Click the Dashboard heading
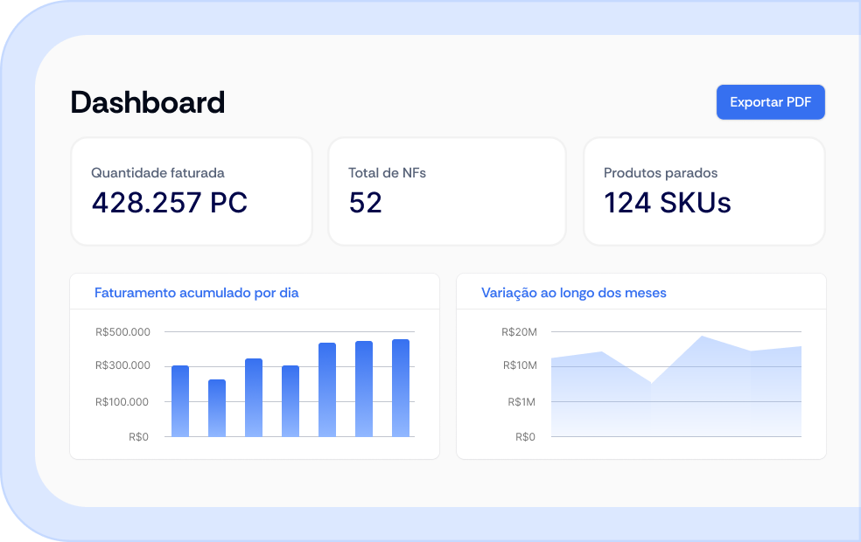This screenshot has width=861, height=542. pyautogui.click(x=148, y=102)
